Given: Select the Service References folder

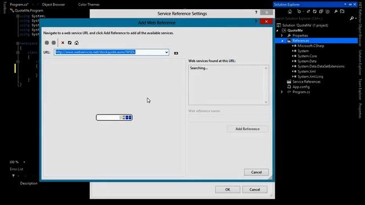Looking at the screenshot, I should 306,81.
